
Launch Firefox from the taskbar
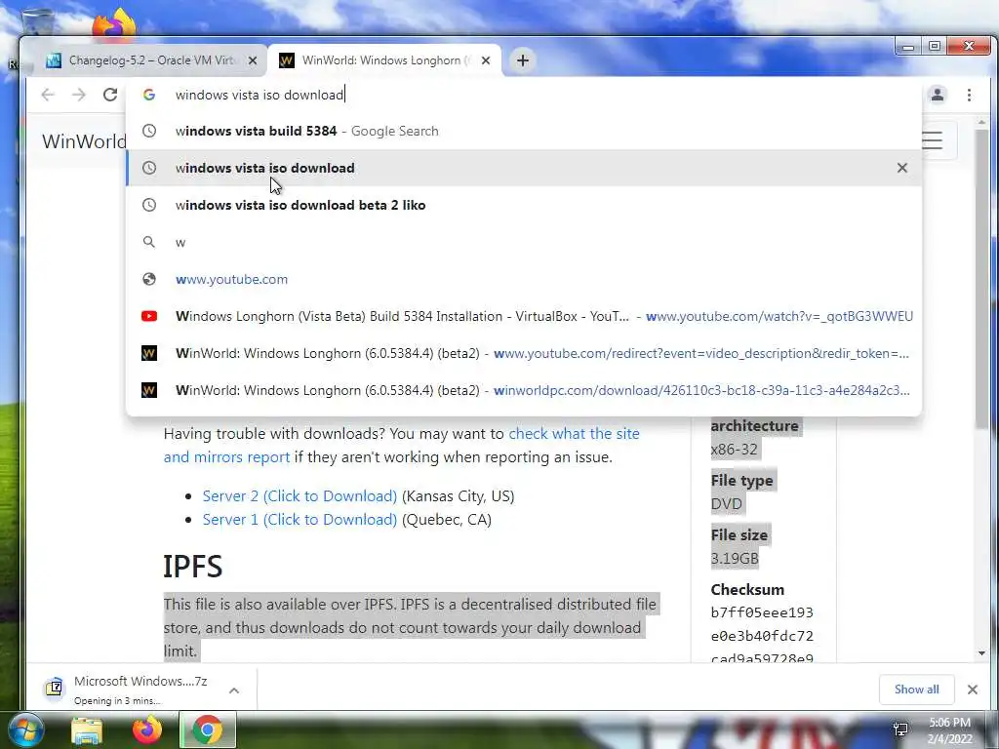coord(147,730)
